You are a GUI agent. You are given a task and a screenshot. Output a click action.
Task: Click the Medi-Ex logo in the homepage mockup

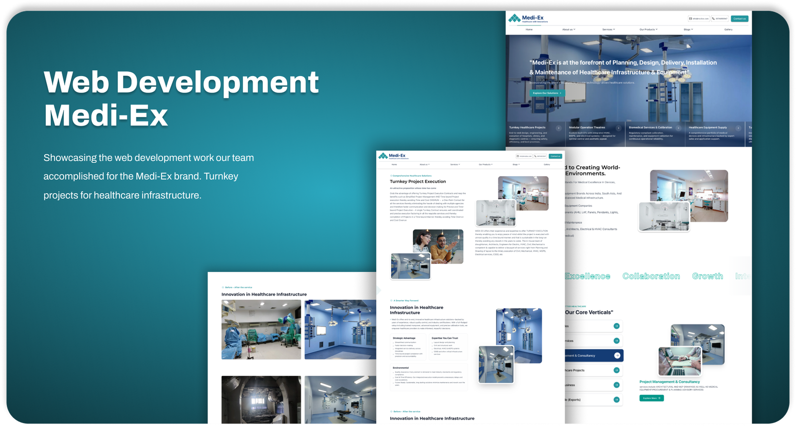coord(528,18)
